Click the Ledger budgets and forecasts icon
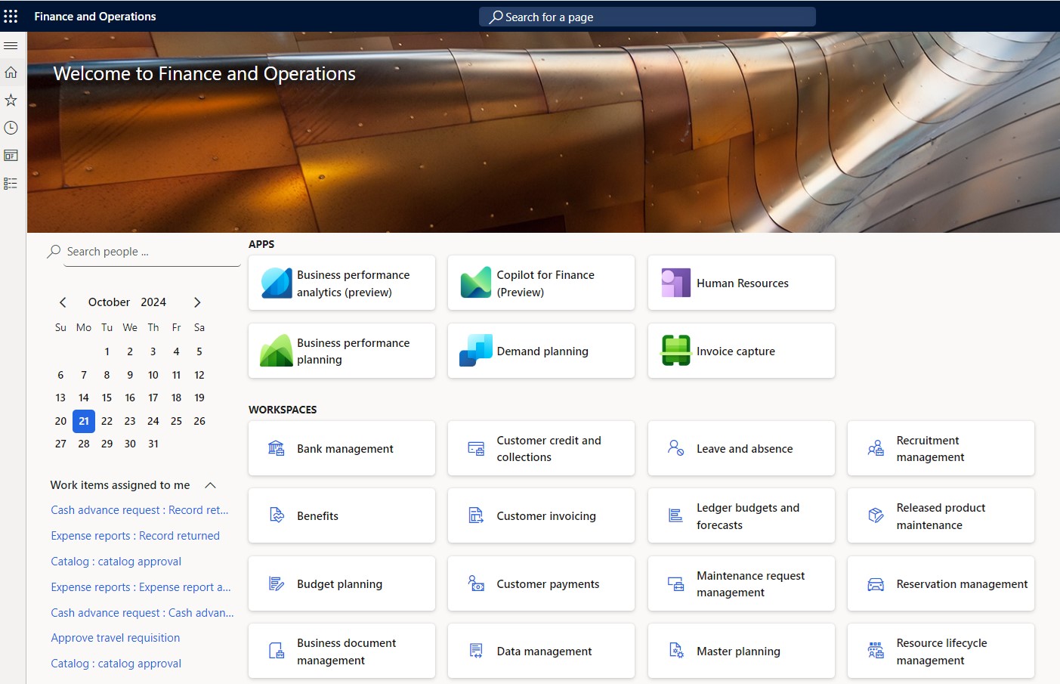1060x684 pixels. 676,515
